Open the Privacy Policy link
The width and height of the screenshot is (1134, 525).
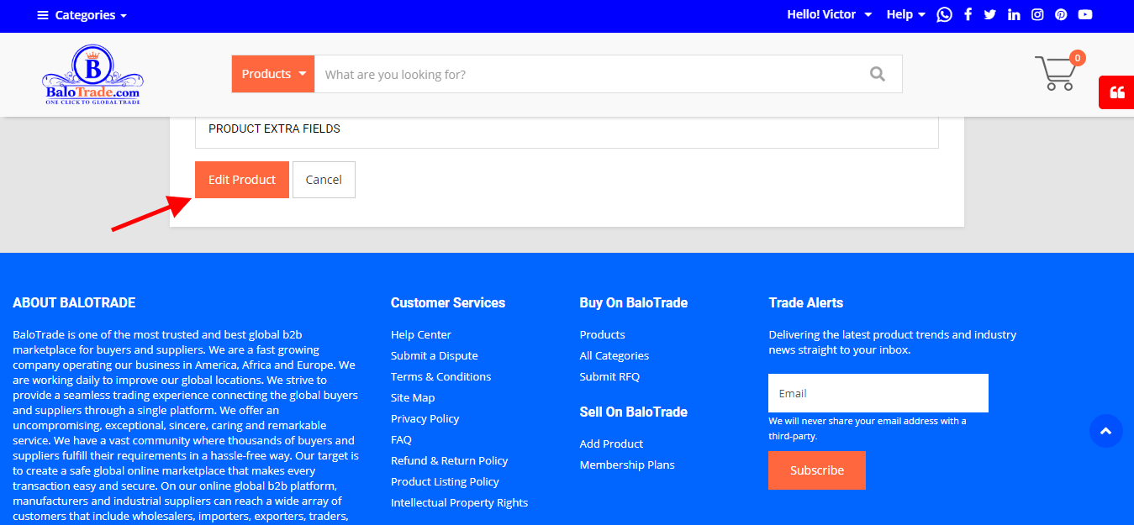[x=425, y=418]
